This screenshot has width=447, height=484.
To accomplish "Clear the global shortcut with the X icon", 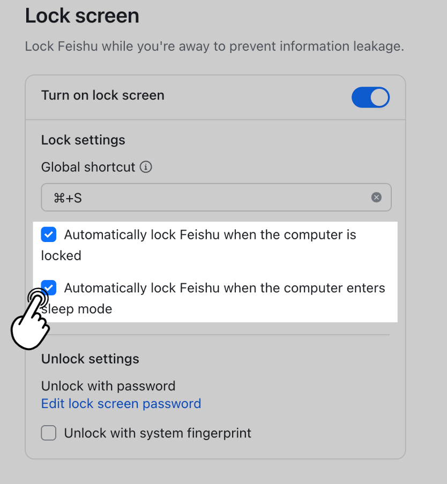I will 377,198.
